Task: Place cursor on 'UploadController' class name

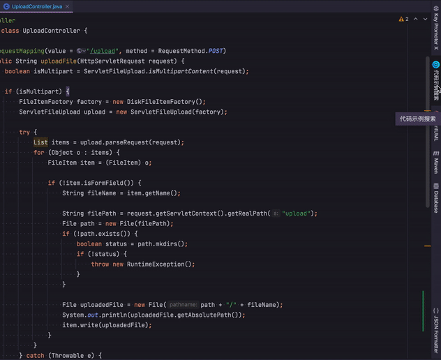Action: click(x=51, y=31)
